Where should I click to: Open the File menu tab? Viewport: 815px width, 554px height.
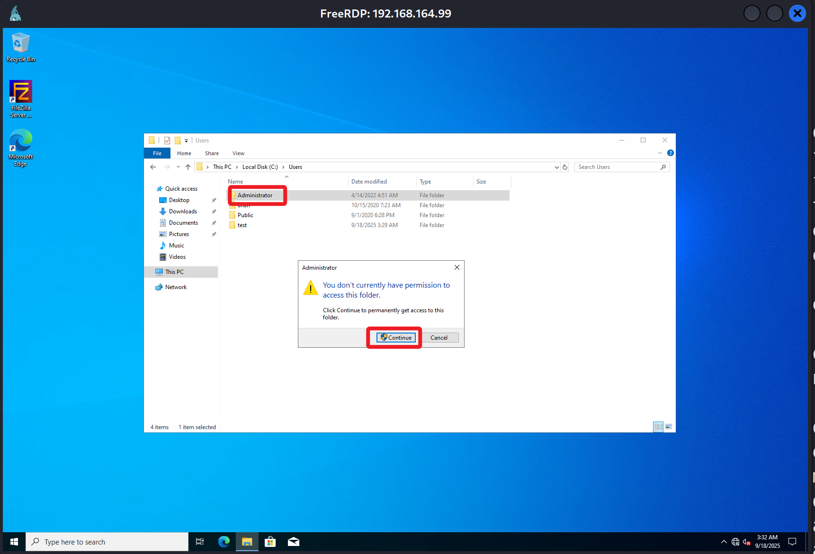[157, 153]
